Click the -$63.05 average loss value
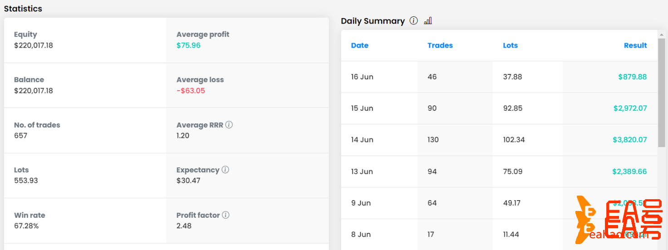668x250 pixels. (191, 91)
